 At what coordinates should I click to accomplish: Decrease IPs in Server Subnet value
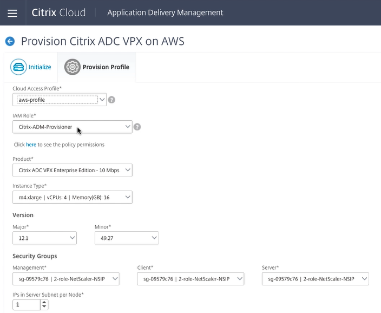point(44,308)
